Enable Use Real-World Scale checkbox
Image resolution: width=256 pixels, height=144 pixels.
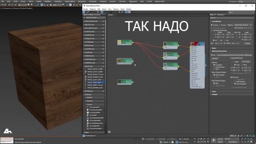click(x=212, y=30)
